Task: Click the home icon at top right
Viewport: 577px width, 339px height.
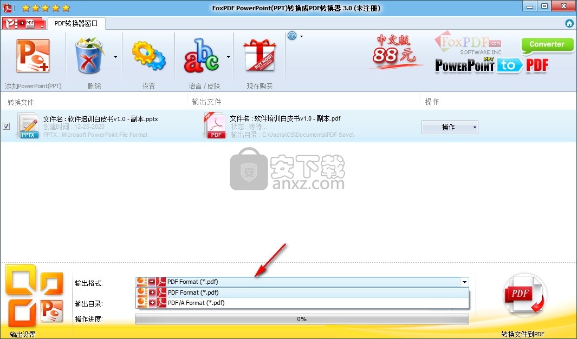Action: pos(569,23)
